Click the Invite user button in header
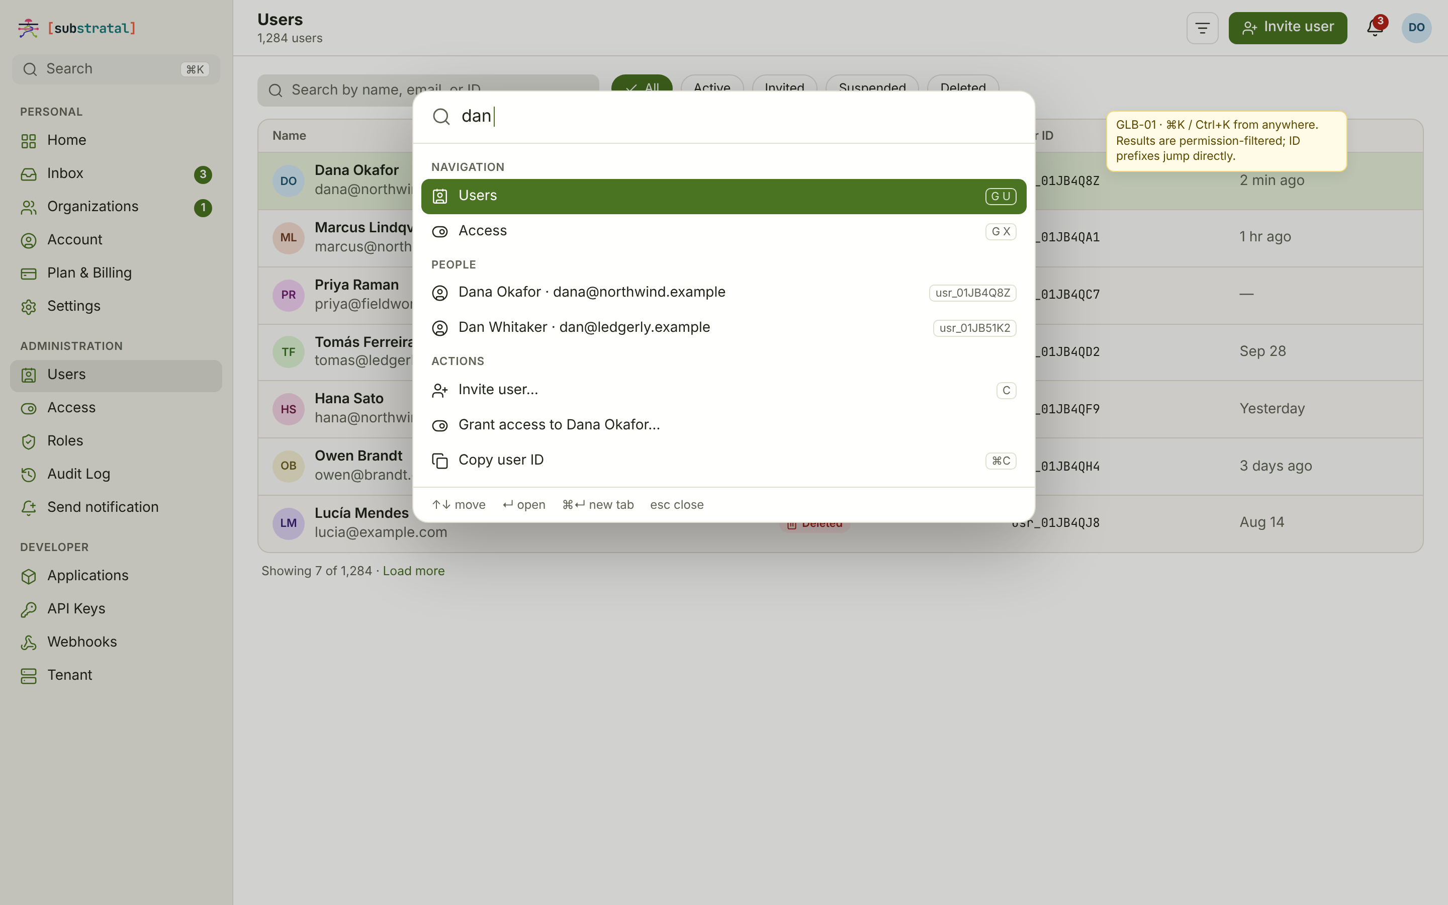Screen dimensions: 1448x905 [x=1288, y=28]
